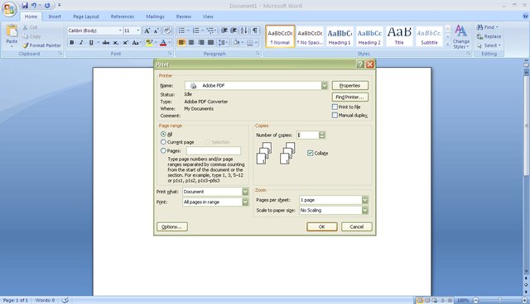Image resolution: width=530 pixels, height=304 pixels.
Task: Click the Bullets list icon
Action: (181, 31)
